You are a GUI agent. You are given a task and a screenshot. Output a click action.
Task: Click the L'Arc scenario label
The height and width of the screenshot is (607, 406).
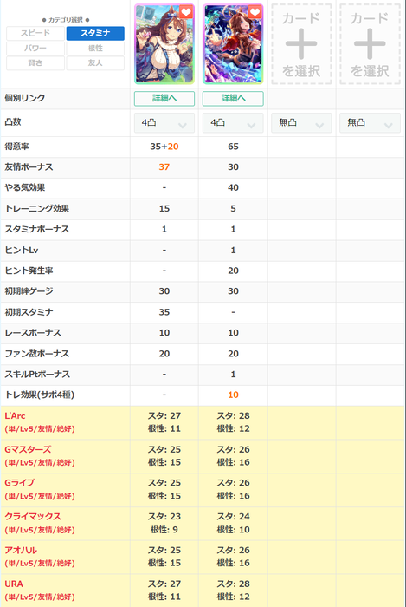pyautogui.click(x=15, y=416)
